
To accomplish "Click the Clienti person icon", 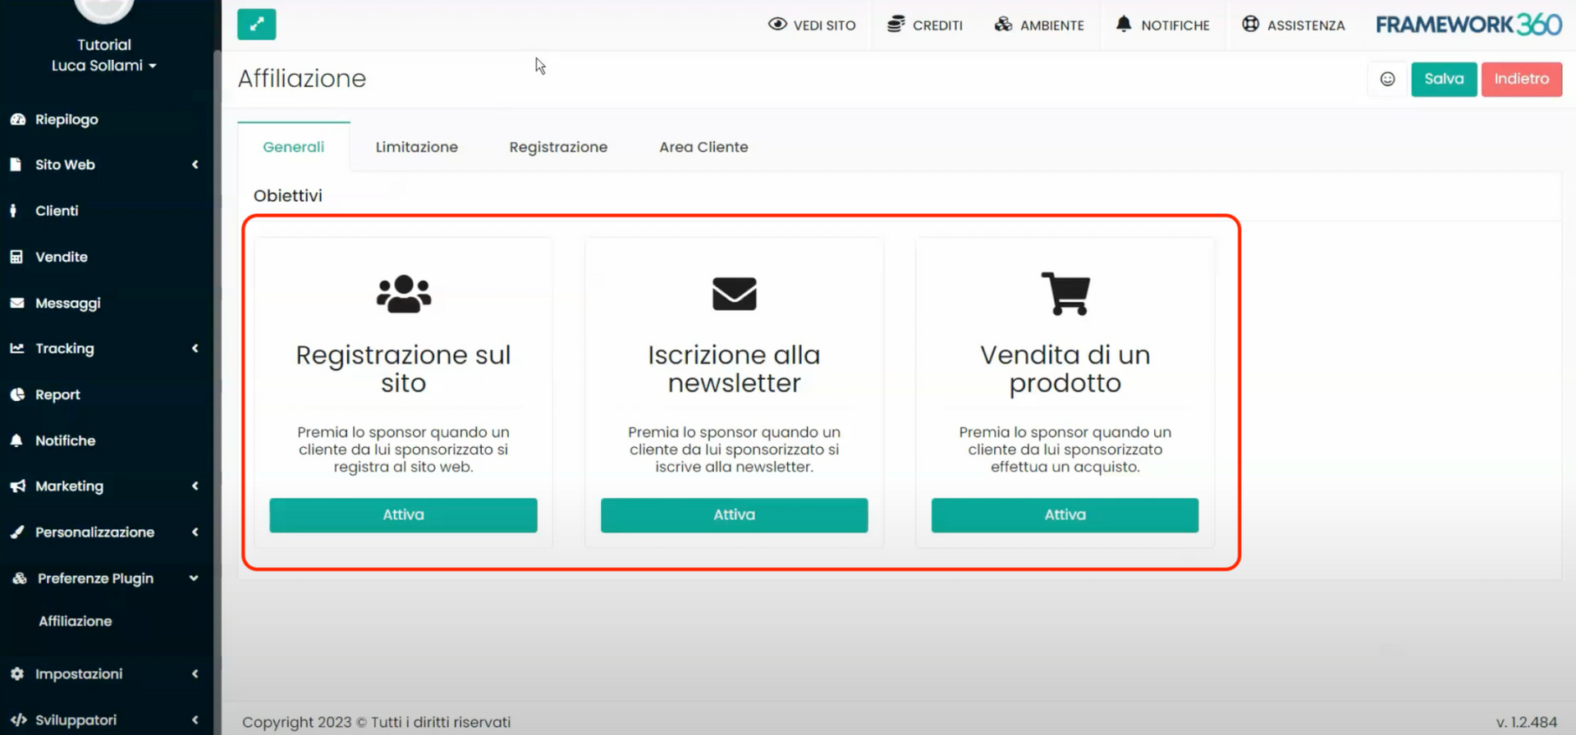I will [13, 211].
